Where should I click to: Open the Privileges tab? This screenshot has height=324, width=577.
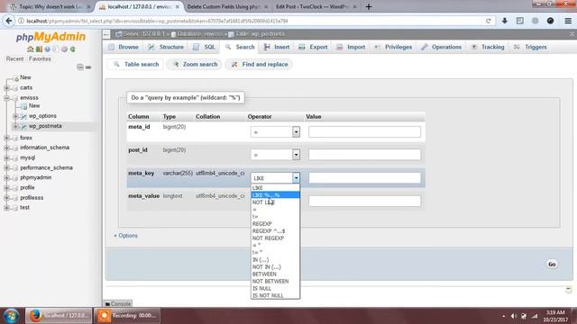pyautogui.click(x=393, y=47)
